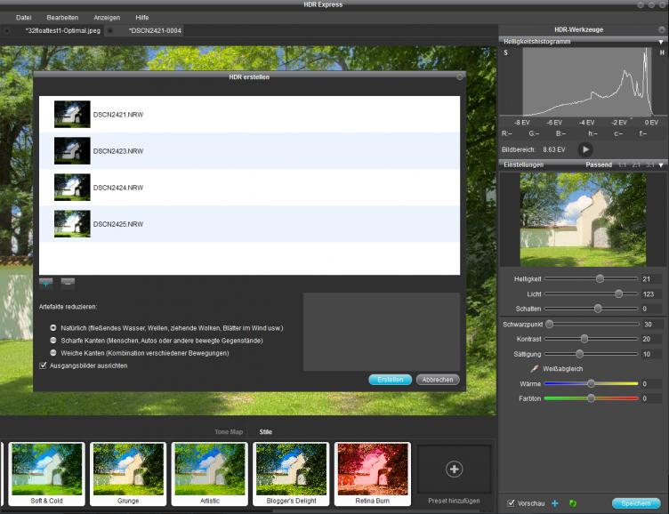Viewport: 669px width, 514px height.
Task: Open the Bearbeiten menu
Action: coord(62,18)
